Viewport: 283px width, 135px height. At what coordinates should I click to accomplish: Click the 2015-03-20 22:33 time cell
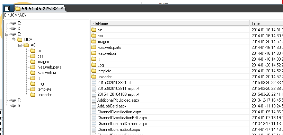tap(267, 83)
